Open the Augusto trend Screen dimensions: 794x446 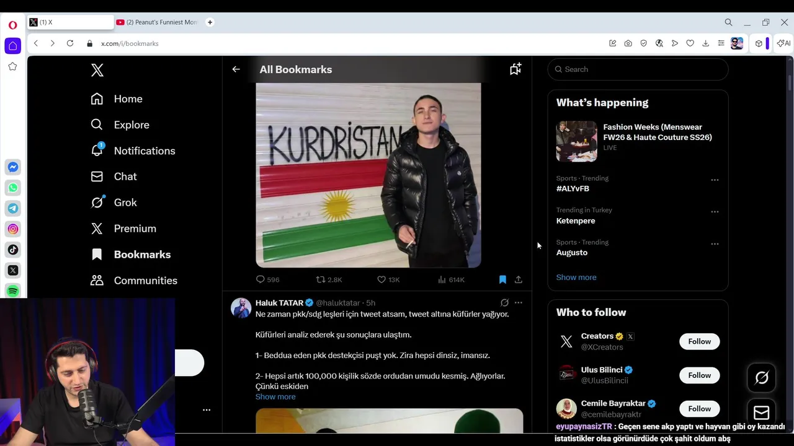[572, 253]
